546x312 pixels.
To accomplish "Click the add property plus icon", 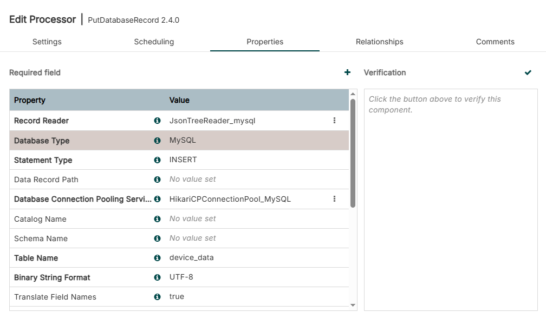I will pos(347,72).
